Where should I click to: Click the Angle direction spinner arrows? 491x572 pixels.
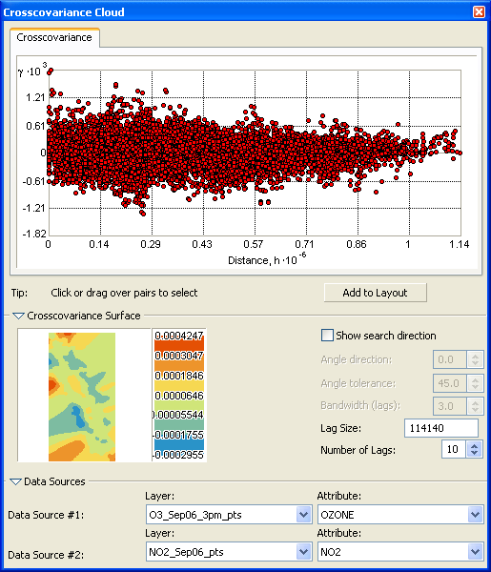point(475,359)
